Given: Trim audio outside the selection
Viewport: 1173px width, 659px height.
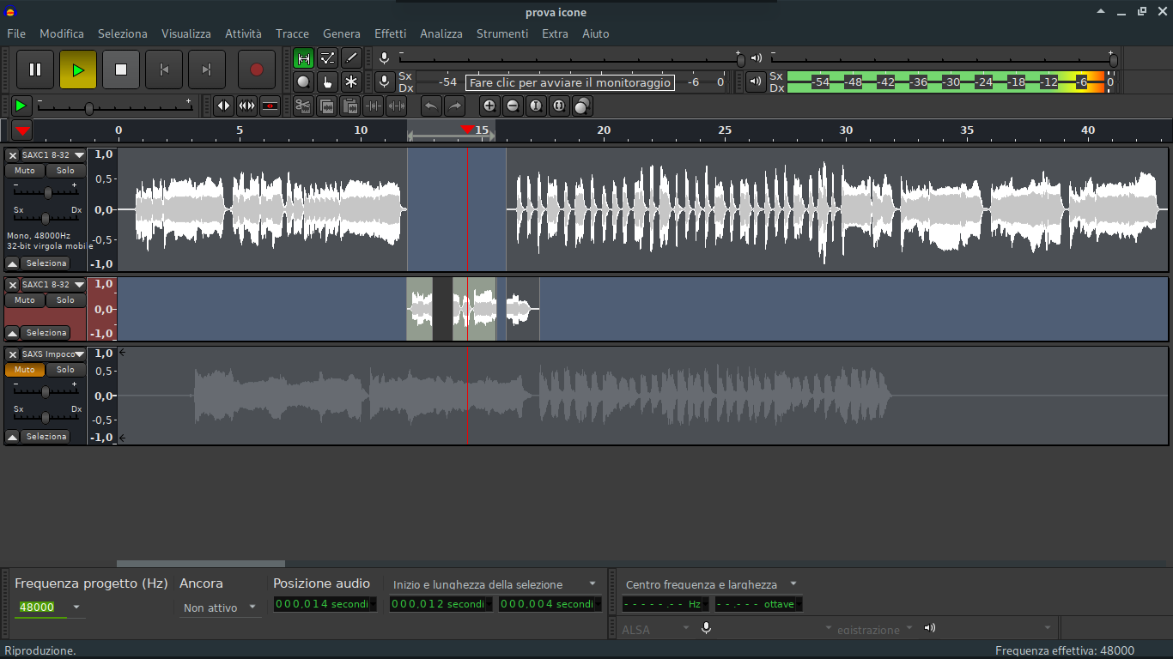Looking at the screenshot, I should 373,106.
